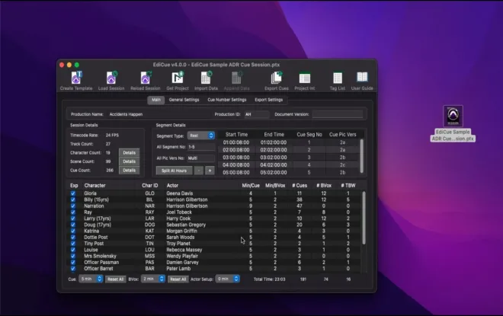The width and height of the screenshot is (503, 316).
Task: Click the Production Name field
Action: pyautogui.click(x=159, y=114)
